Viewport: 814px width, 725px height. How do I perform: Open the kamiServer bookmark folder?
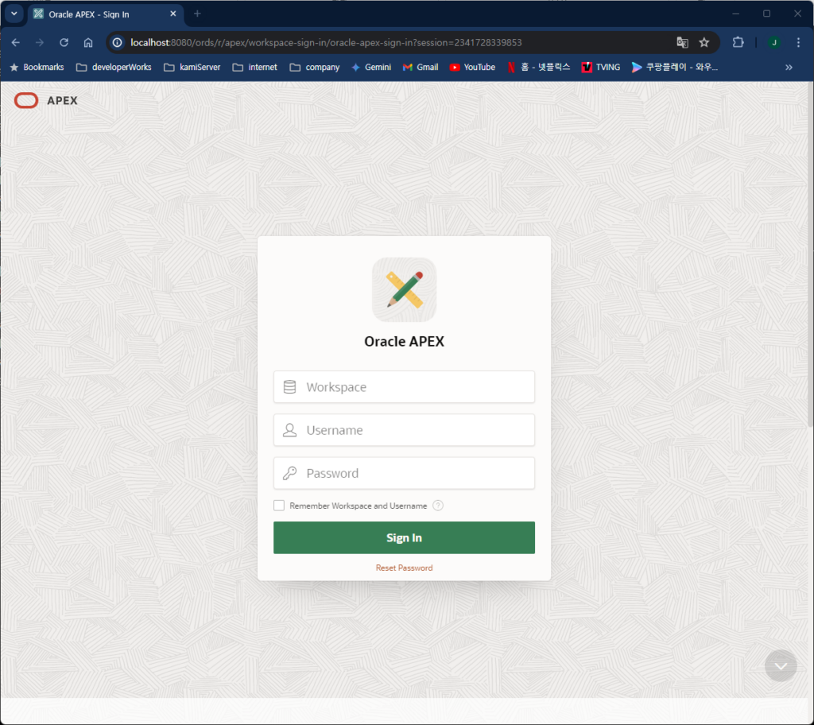pyautogui.click(x=192, y=67)
